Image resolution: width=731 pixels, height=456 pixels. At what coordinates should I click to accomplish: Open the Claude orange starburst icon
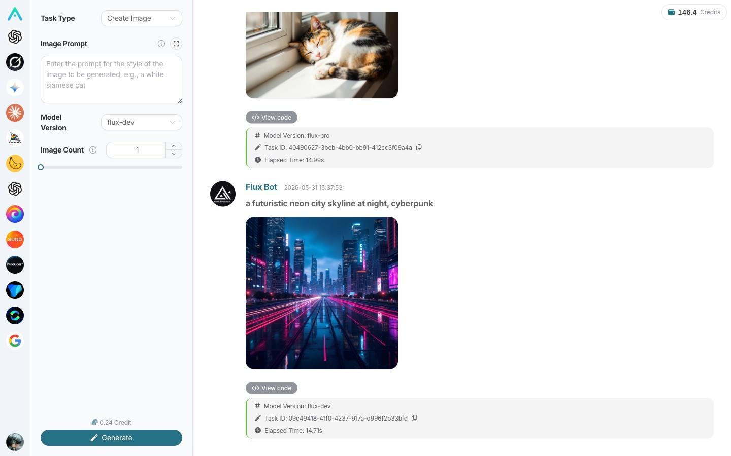[15, 112]
